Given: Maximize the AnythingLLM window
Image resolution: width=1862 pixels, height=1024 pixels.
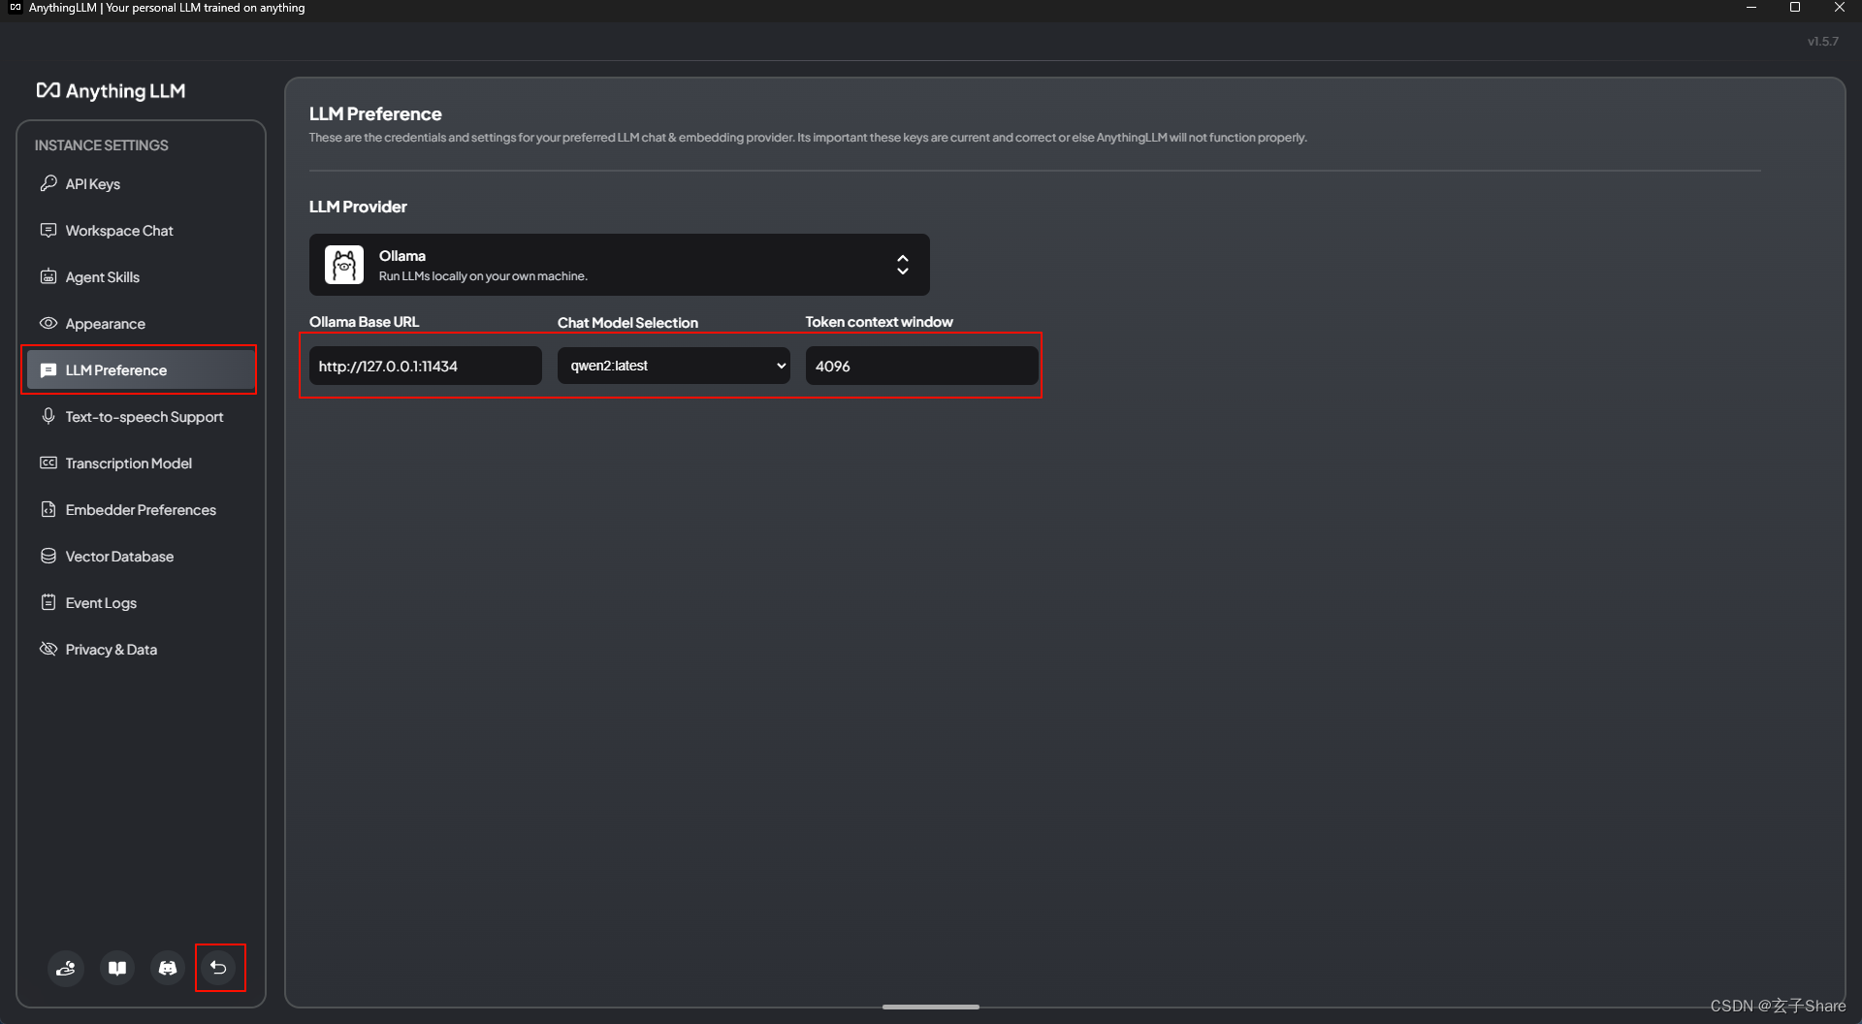Looking at the screenshot, I should click(1795, 8).
